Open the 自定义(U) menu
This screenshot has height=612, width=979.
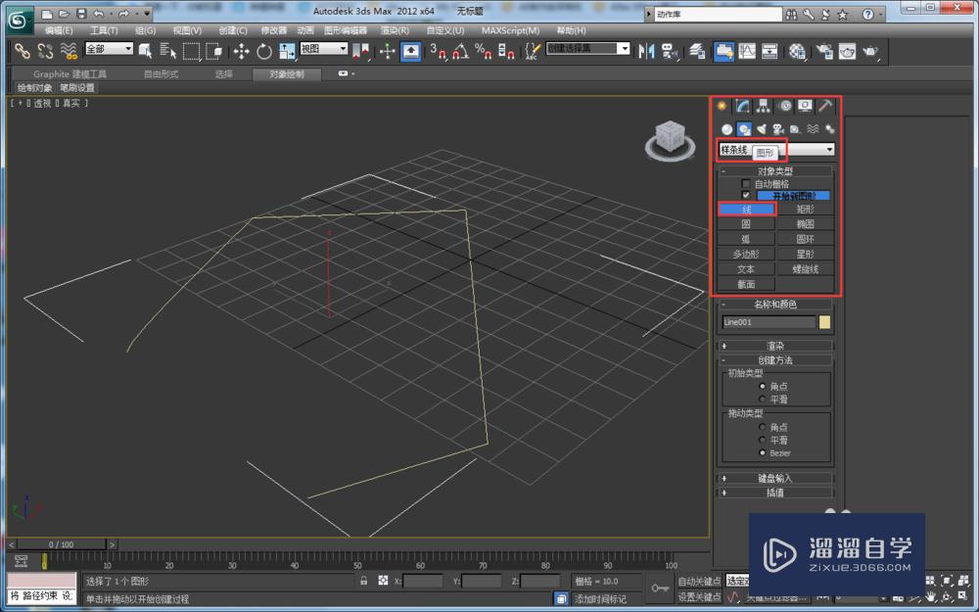445,30
